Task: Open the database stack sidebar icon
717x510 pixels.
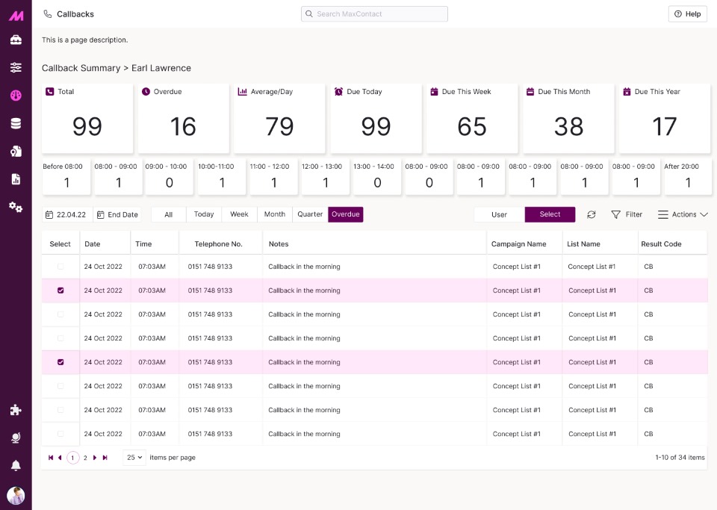Action: click(16, 123)
